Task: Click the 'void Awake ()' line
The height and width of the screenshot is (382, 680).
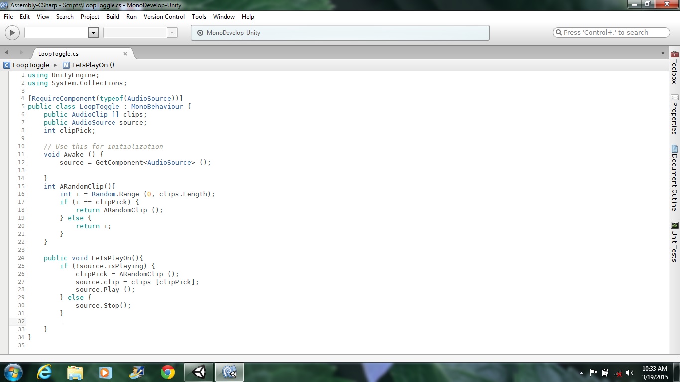Action: (73, 154)
